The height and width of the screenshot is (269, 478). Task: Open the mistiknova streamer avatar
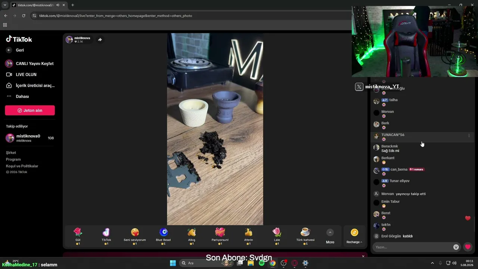click(69, 40)
